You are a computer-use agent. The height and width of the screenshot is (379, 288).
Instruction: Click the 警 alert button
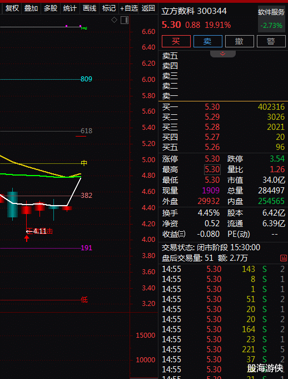[x=271, y=41]
